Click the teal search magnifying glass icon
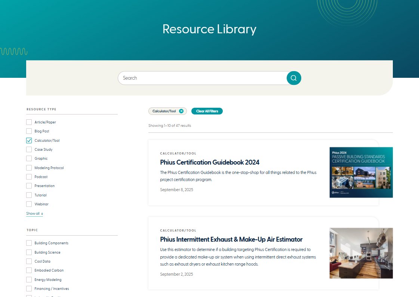Viewport: 419px width, 297px height. point(294,78)
